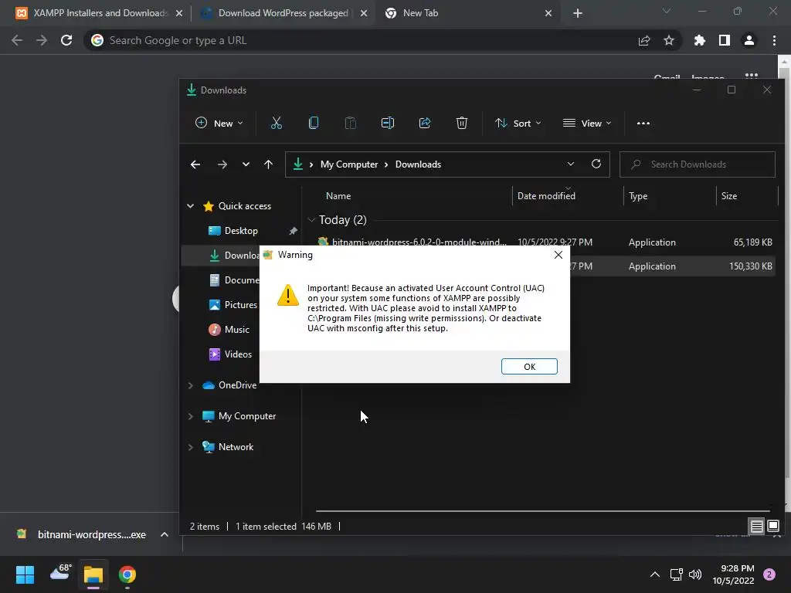Switch to the XAMPP Installers and Downloads tab
The image size is (791, 593).
point(100,13)
